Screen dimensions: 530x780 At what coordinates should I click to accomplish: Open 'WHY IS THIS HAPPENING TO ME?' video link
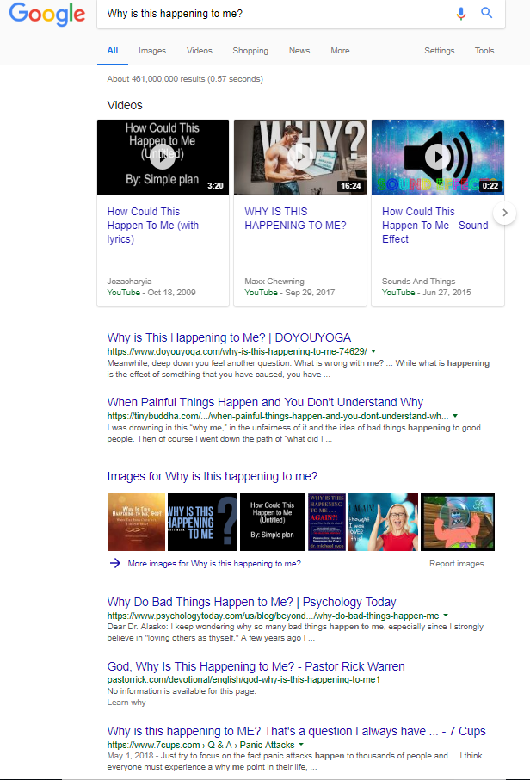tap(295, 219)
